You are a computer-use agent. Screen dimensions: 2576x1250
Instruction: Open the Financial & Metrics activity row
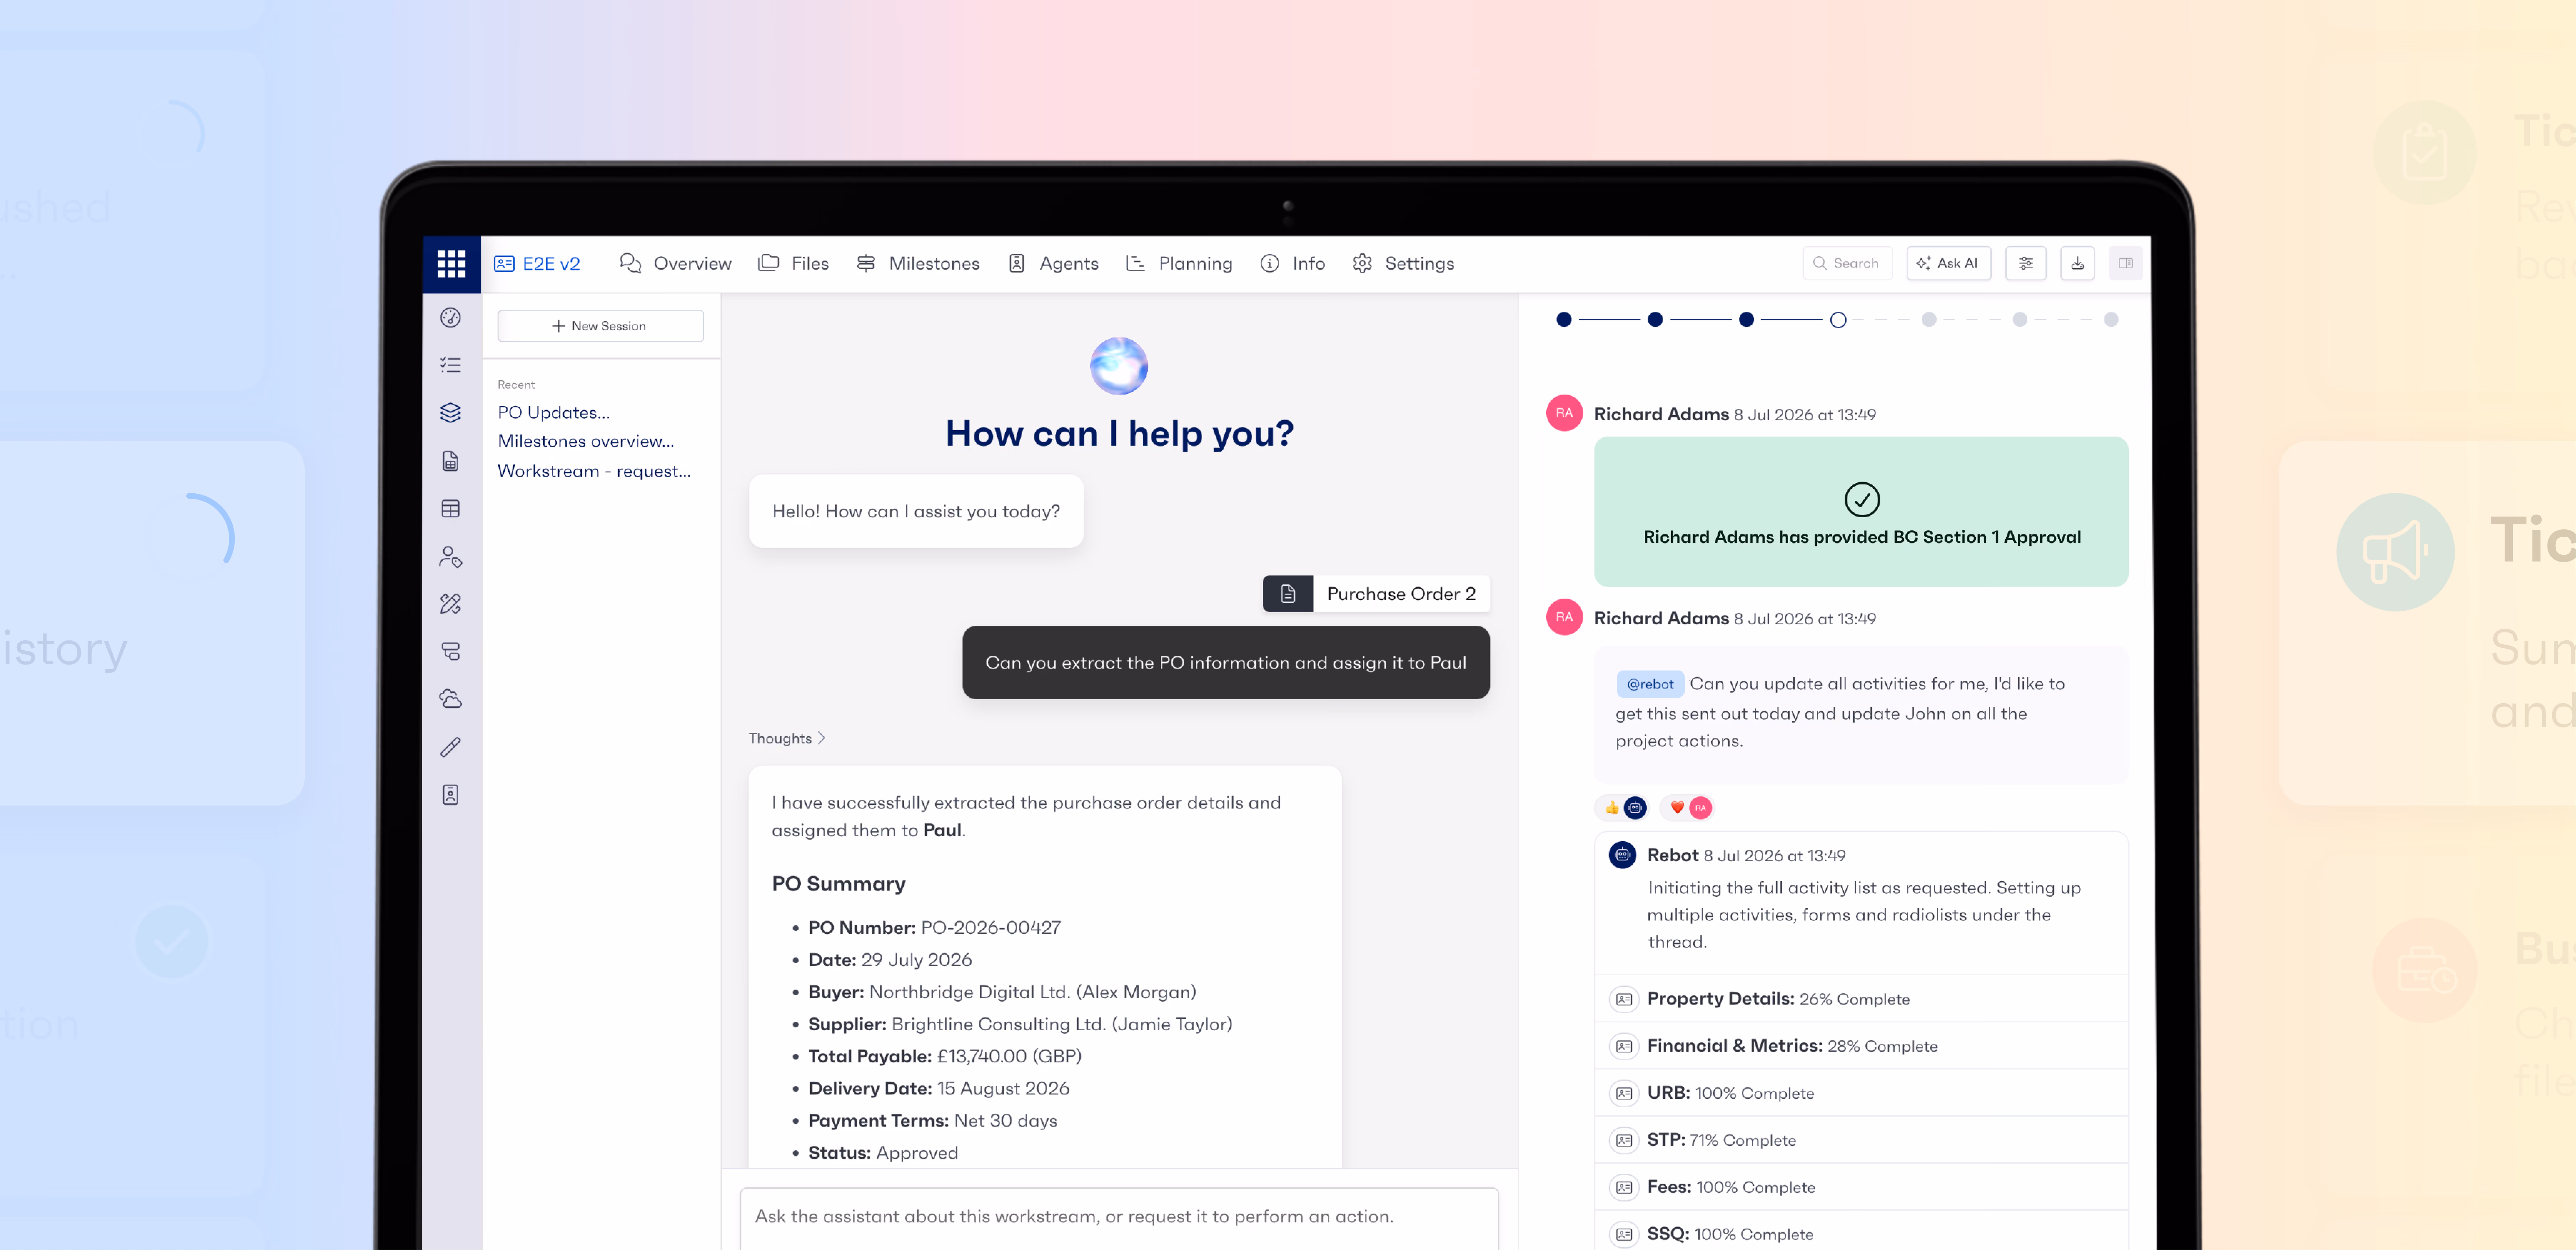tap(1861, 1046)
